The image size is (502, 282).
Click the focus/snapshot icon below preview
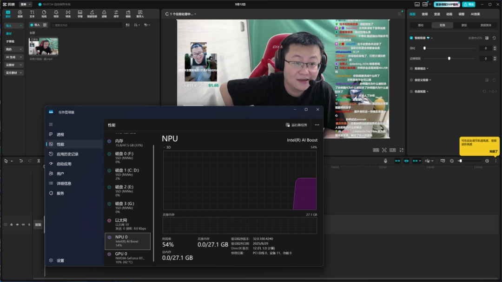tap(384, 150)
